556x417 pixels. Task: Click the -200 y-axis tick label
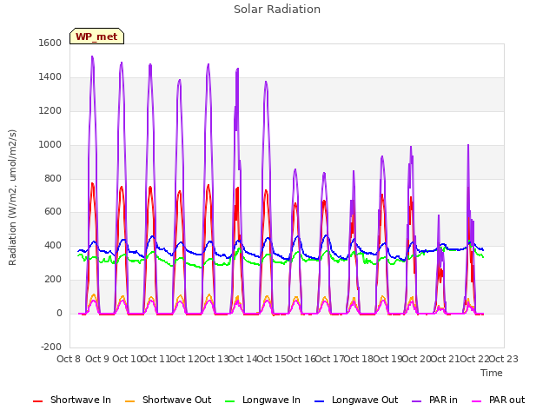click(51, 347)
